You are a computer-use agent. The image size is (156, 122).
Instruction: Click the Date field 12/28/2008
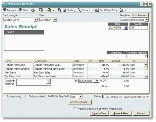[116, 28]
